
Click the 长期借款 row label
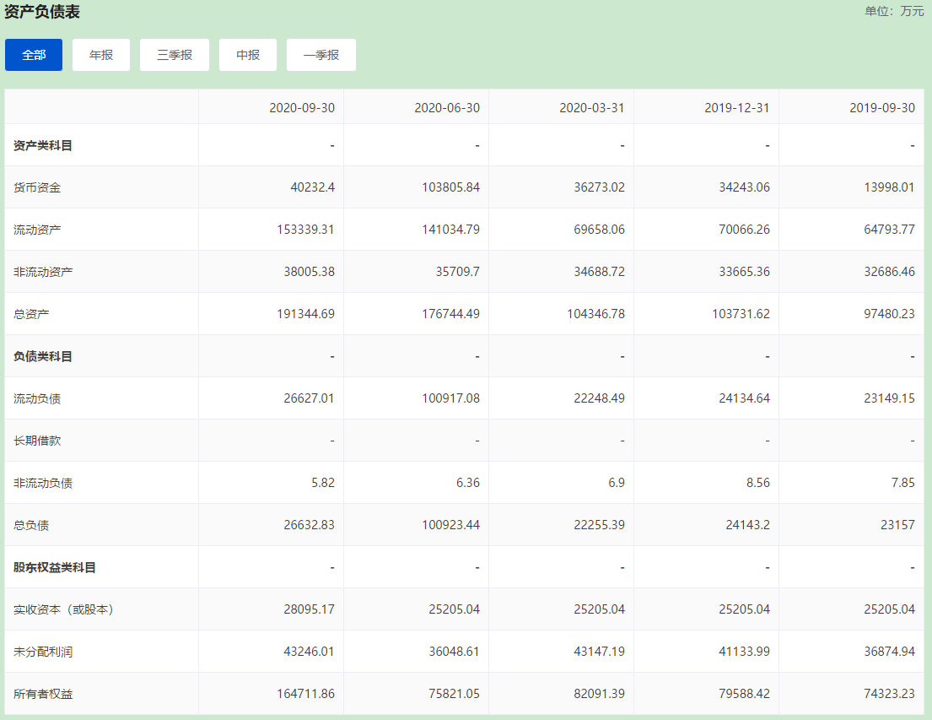point(37,441)
